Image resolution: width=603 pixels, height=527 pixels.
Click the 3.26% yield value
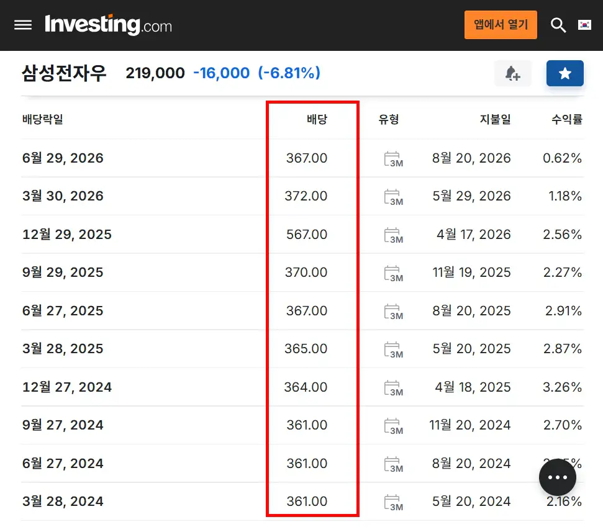[562, 387]
